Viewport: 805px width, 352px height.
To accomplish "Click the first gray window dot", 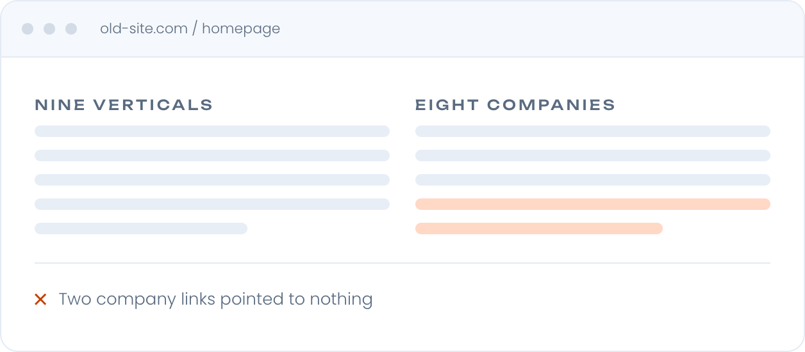I will tap(28, 29).
